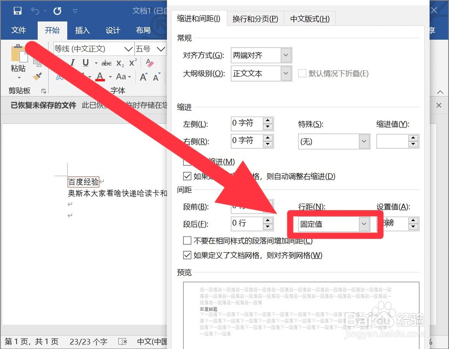Apply underline formatting
The image size is (449, 349).
pos(85,63)
